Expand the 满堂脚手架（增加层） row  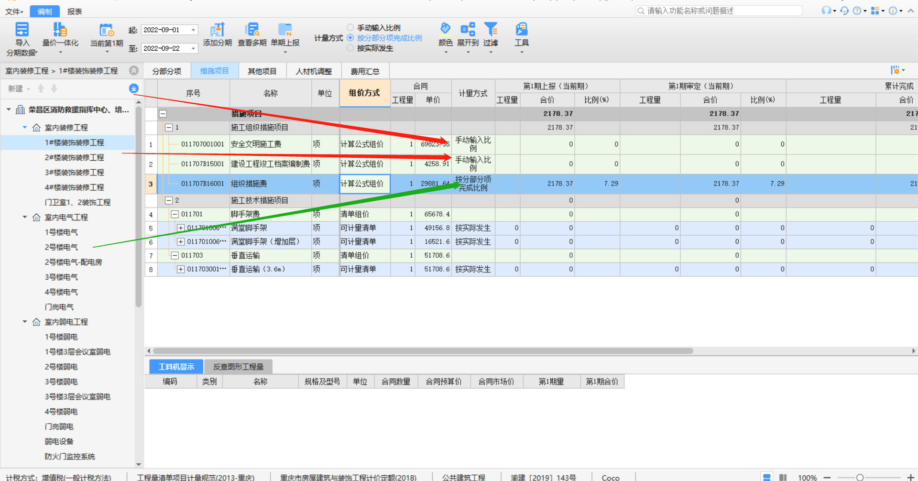181,242
